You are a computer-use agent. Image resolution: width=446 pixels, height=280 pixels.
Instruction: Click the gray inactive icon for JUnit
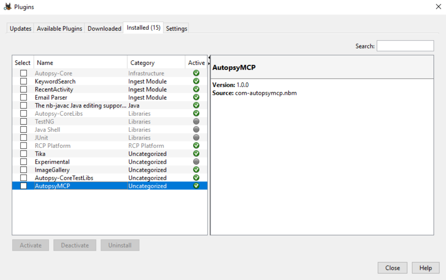point(196,138)
